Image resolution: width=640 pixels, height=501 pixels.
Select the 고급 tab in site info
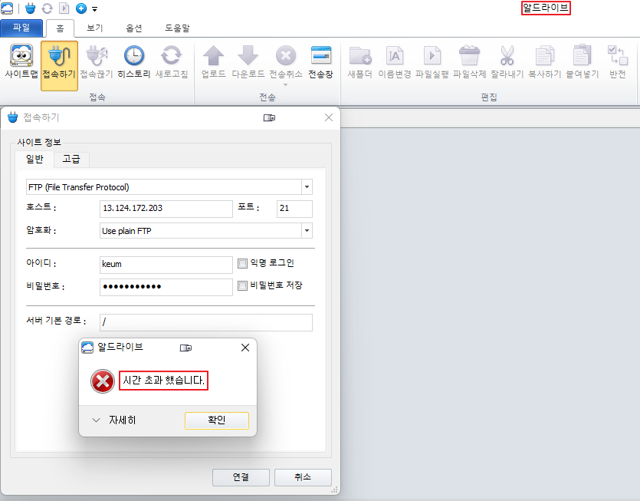tap(71, 159)
